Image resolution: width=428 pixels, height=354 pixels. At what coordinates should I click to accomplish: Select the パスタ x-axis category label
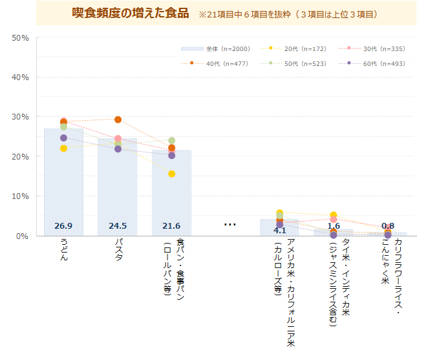click(x=118, y=249)
